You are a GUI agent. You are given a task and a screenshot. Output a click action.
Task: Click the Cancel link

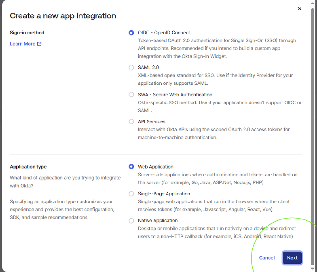click(267, 258)
